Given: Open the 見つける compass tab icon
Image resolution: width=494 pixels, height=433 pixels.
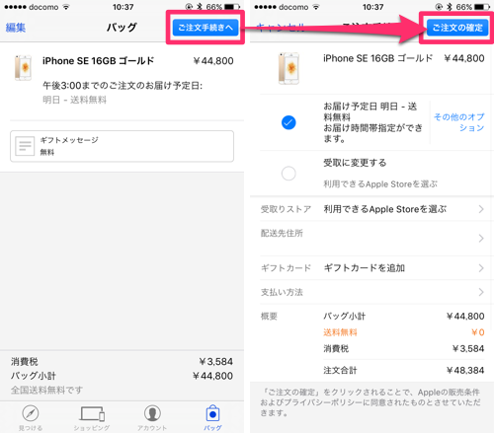Looking at the screenshot, I should click(31, 413).
